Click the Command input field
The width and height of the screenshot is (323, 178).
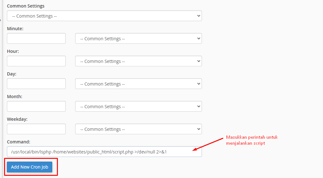click(104, 152)
